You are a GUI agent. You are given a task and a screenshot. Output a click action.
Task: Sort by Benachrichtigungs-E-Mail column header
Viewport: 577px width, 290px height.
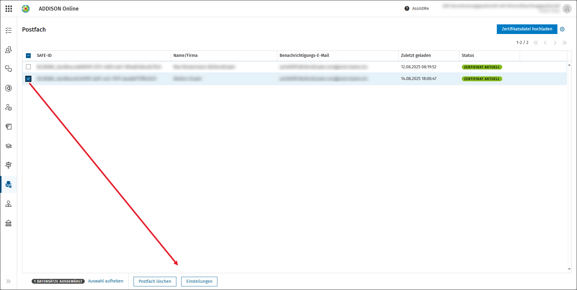click(x=304, y=55)
